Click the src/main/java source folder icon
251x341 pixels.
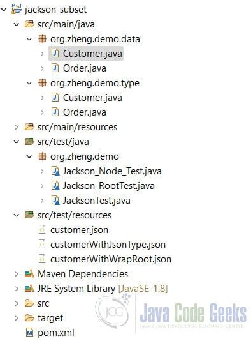point(29,24)
